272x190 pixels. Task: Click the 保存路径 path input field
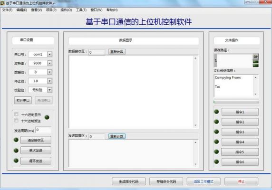(234, 61)
